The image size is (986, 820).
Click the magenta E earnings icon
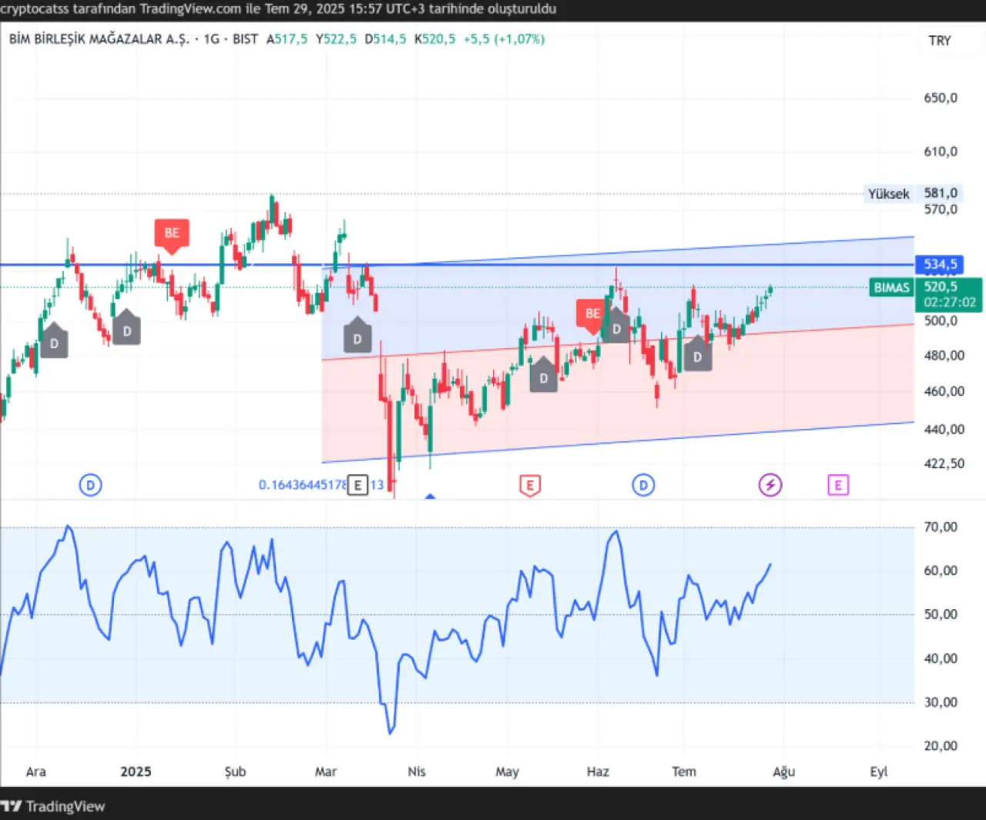click(837, 485)
